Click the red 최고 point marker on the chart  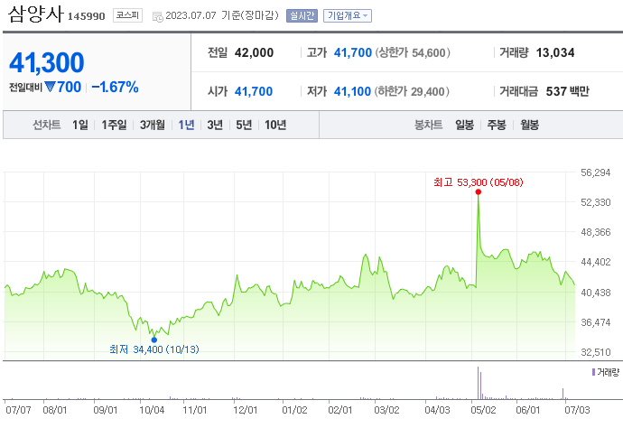pos(479,192)
